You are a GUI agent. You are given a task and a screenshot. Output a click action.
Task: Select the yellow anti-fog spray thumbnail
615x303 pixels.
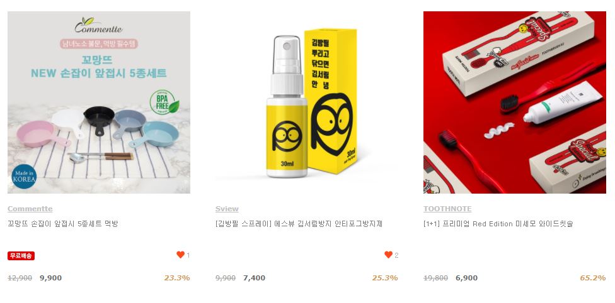click(x=307, y=102)
